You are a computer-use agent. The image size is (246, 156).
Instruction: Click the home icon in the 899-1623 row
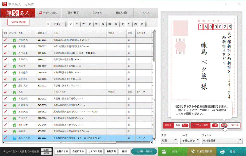click(14, 112)
